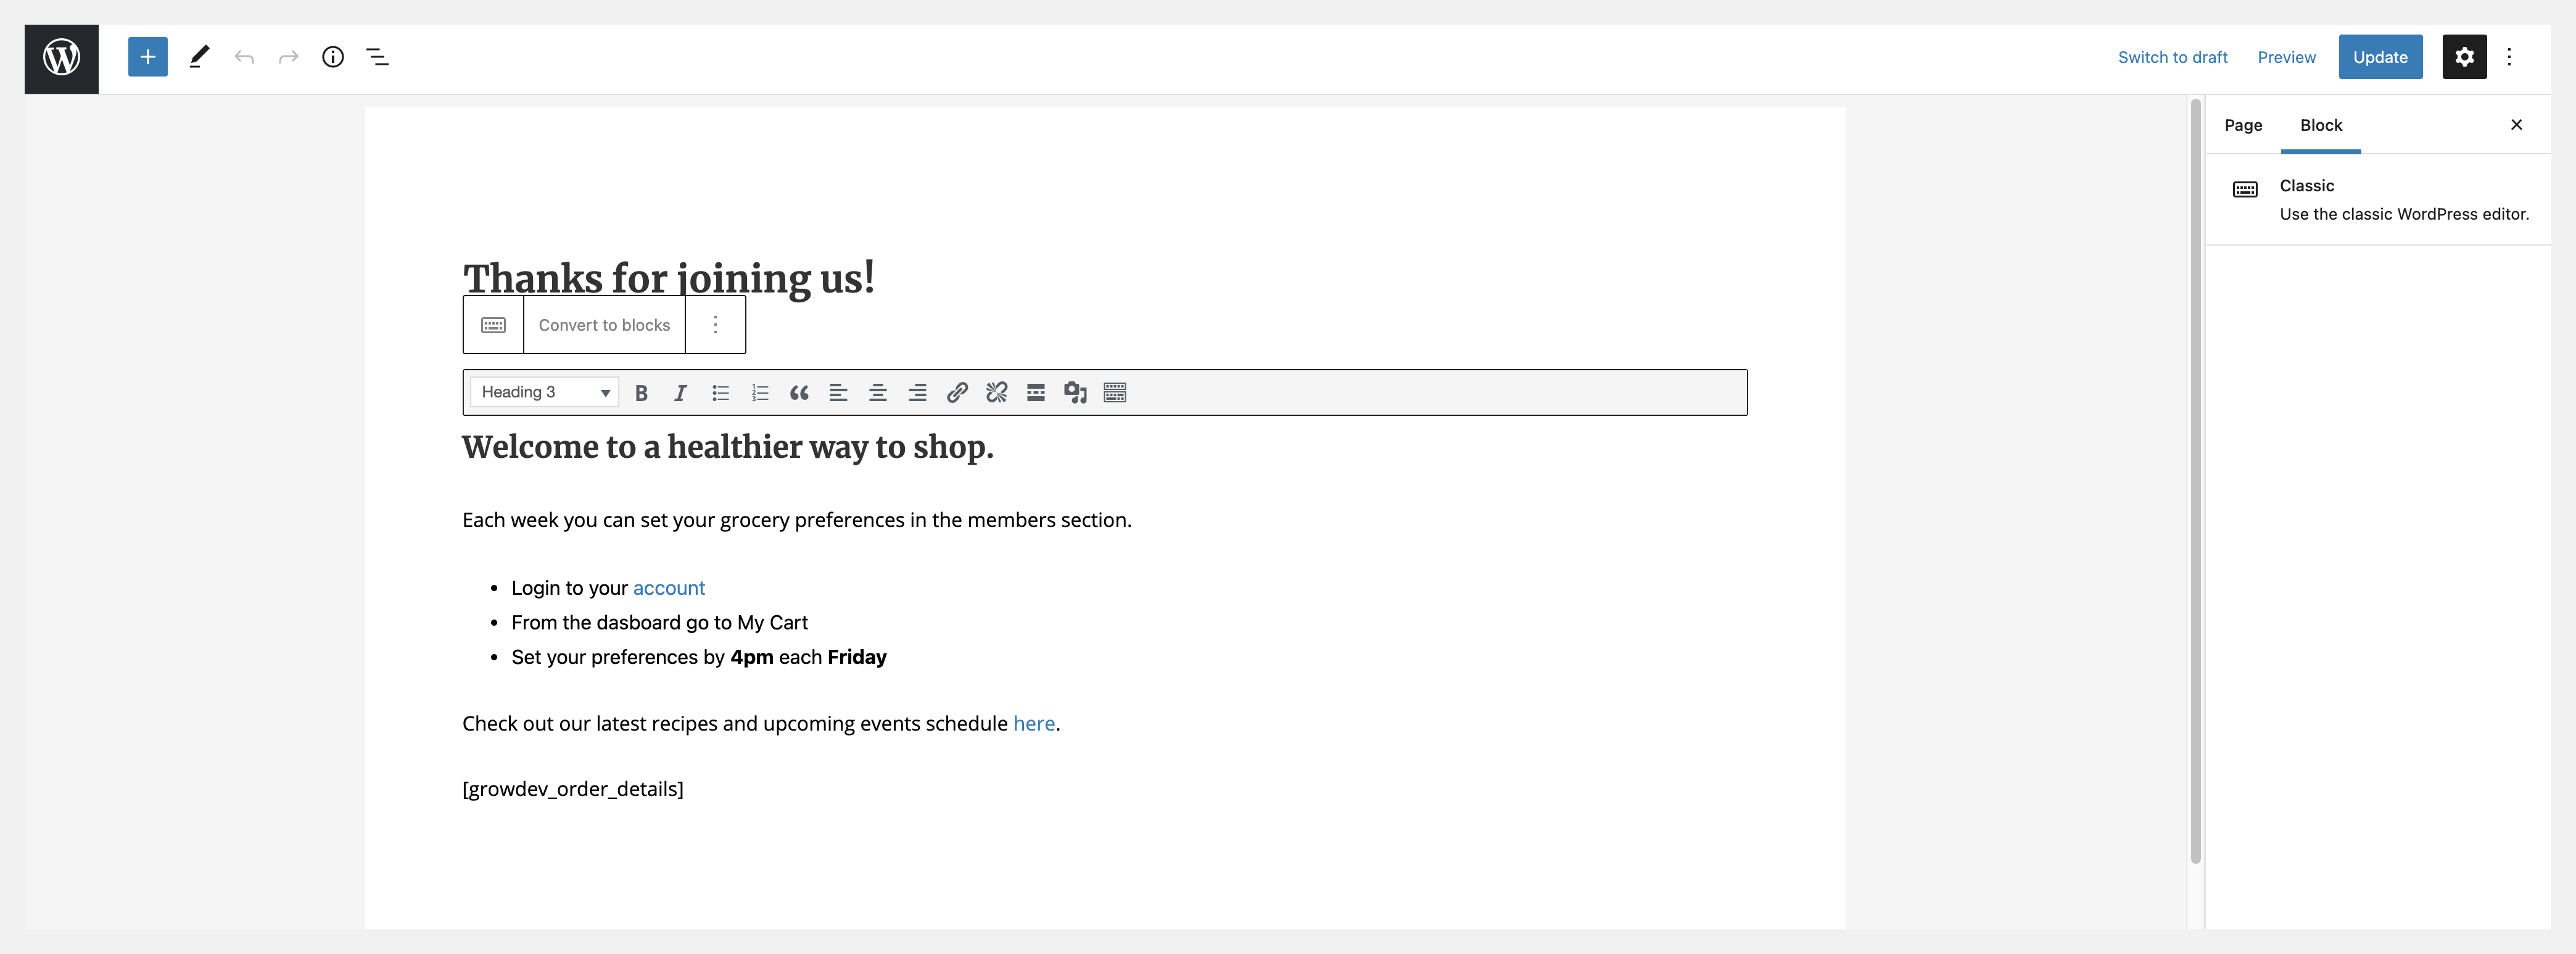Click the add media icon

pos(1075,393)
